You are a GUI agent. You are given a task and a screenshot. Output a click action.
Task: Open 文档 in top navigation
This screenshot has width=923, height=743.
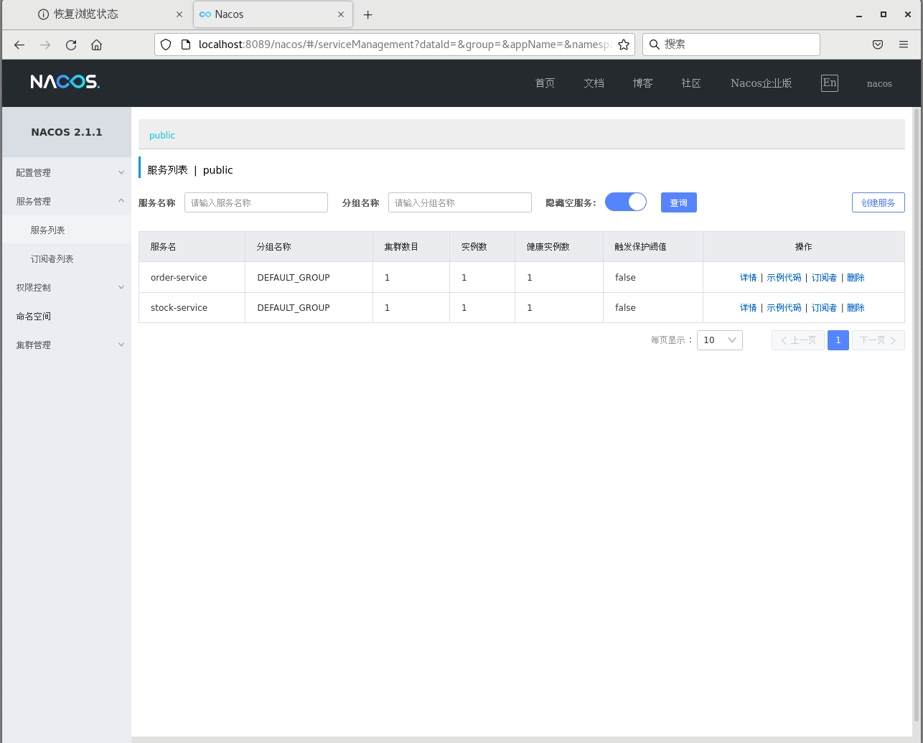[x=594, y=83]
